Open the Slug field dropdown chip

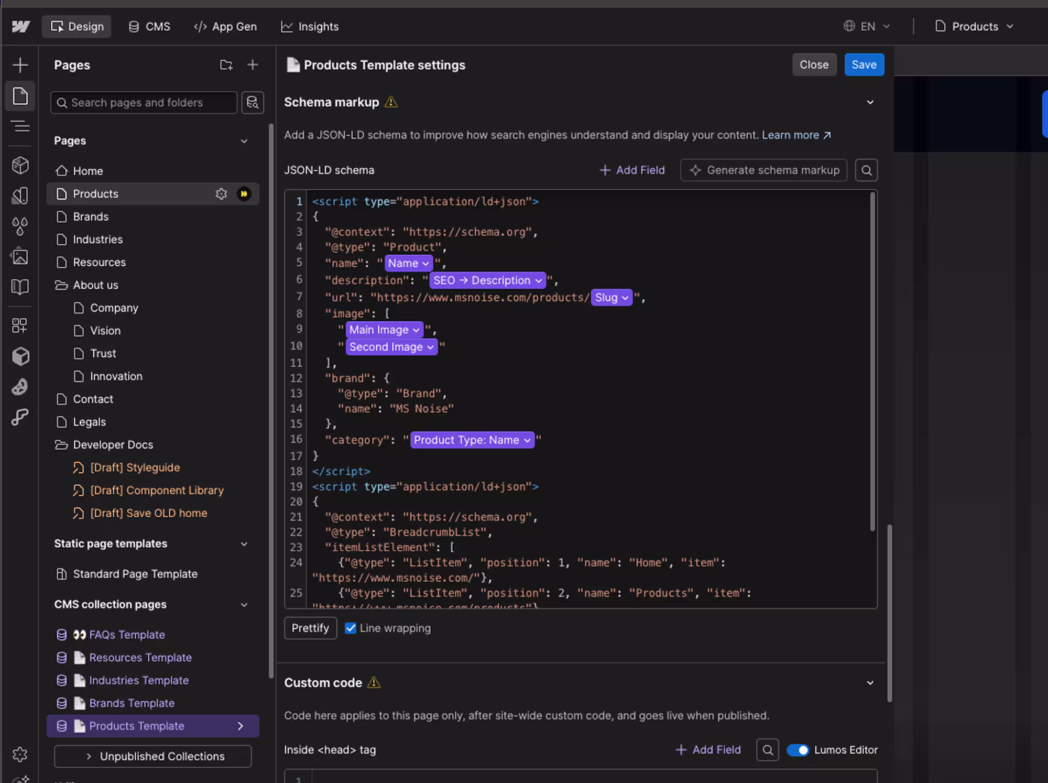[x=612, y=298]
